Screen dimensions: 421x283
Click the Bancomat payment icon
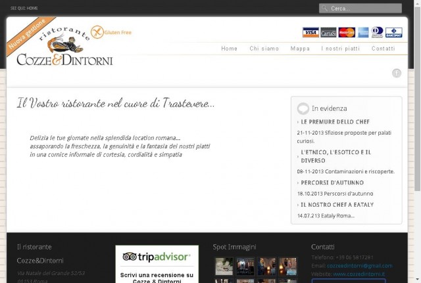[x=394, y=32]
